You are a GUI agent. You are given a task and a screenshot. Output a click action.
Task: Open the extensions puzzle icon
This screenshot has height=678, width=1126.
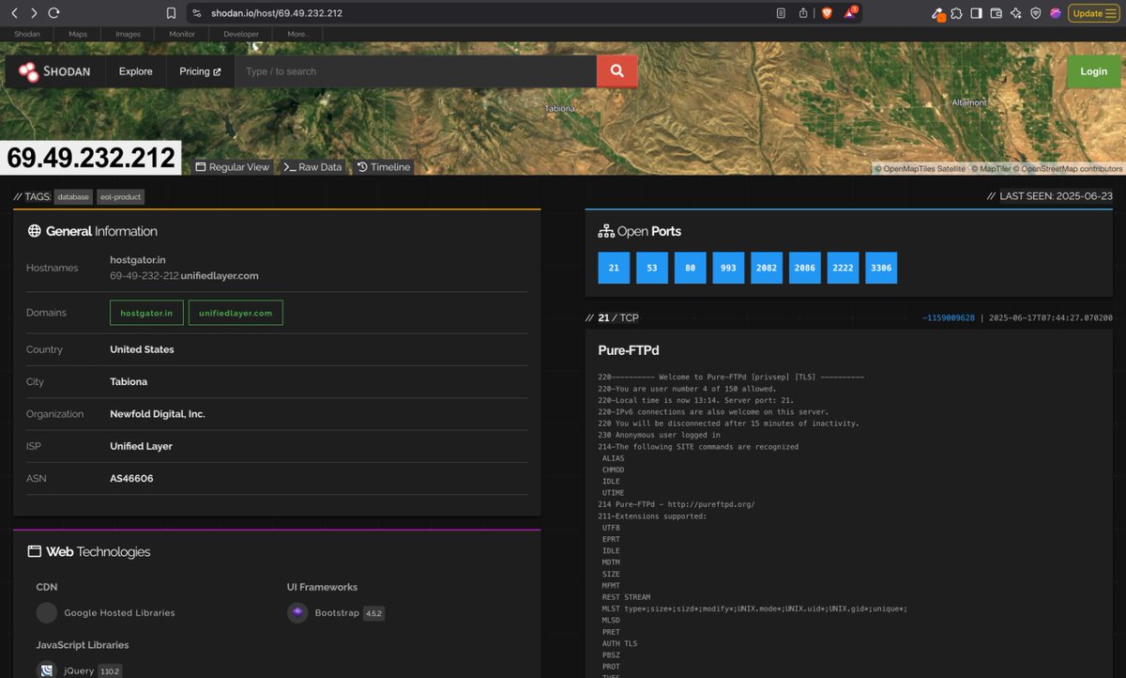[x=956, y=13]
